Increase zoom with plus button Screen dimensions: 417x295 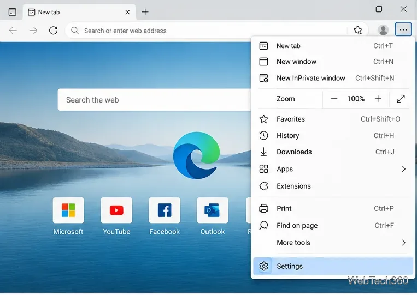378,99
